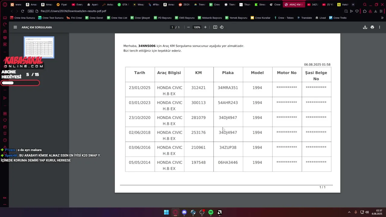Select the page 1 thumbnail
Viewport: 386px width, 217px height.
[x=39, y=47]
